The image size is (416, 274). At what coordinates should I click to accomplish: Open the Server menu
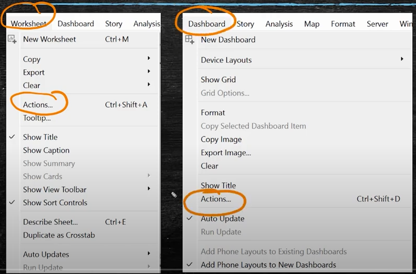coord(377,24)
